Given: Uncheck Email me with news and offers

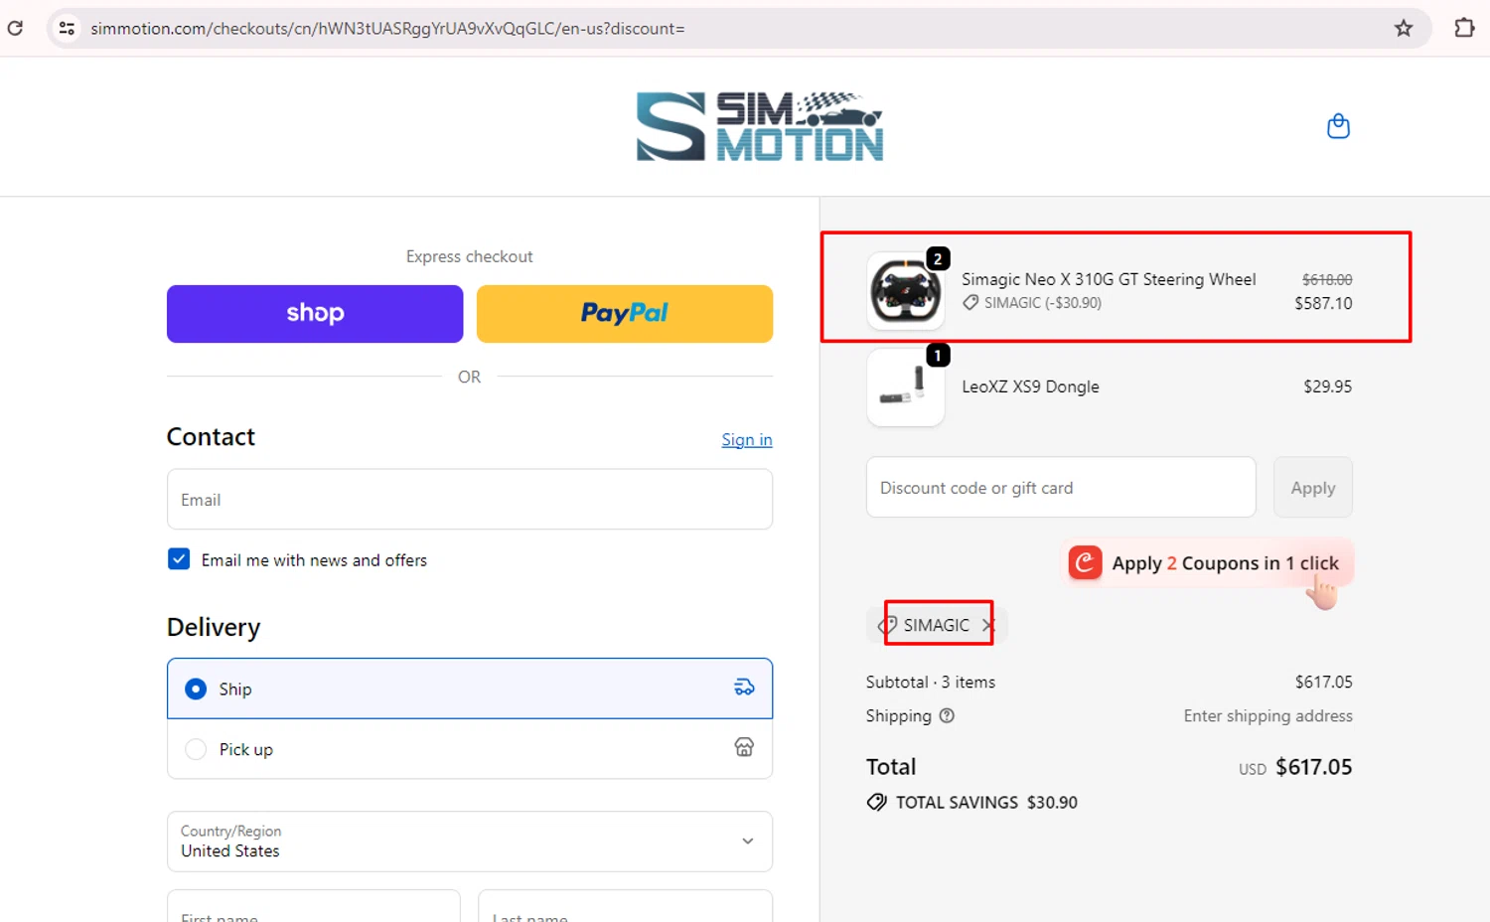Looking at the screenshot, I should tap(179, 559).
